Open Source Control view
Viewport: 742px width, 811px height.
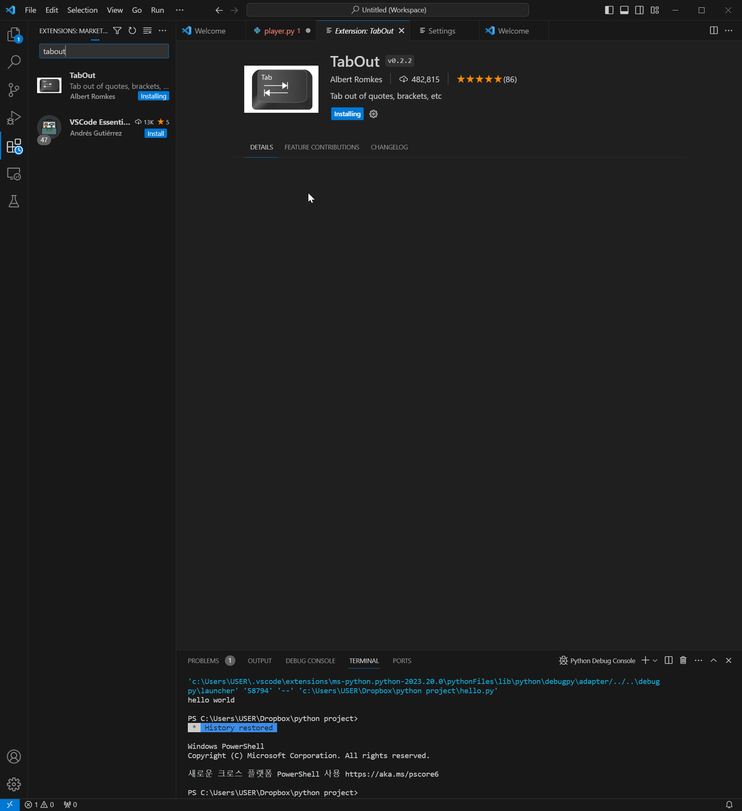(14, 90)
